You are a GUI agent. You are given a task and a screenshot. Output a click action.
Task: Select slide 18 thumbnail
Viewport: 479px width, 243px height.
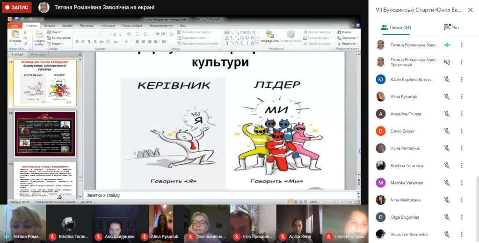(45, 134)
